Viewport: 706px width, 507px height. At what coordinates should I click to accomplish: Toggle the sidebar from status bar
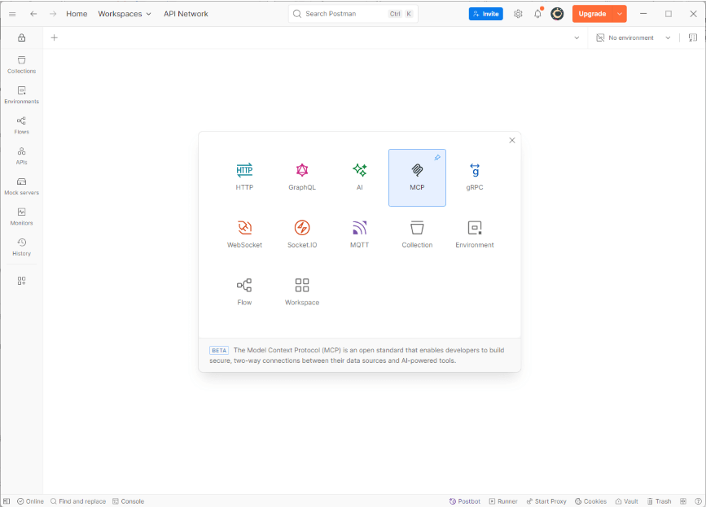[7, 501]
